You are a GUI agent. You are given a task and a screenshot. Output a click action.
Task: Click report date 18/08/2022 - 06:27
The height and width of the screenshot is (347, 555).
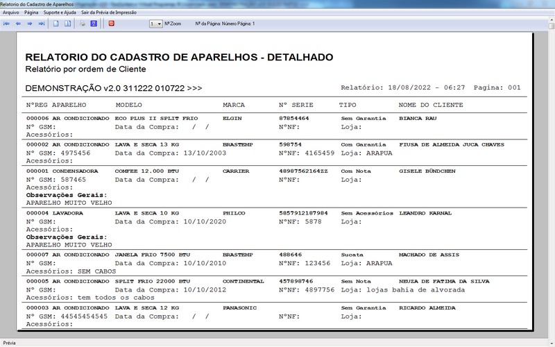pos(426,87)
